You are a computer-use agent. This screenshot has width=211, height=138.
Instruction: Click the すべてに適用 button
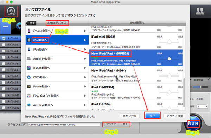(x=175, y=116)
